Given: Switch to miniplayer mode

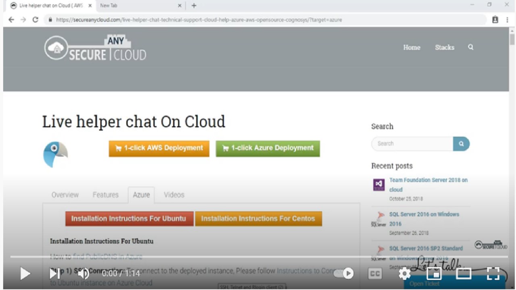Looking at the screenshot, I should pyautogui.click(x=434, y=274).
